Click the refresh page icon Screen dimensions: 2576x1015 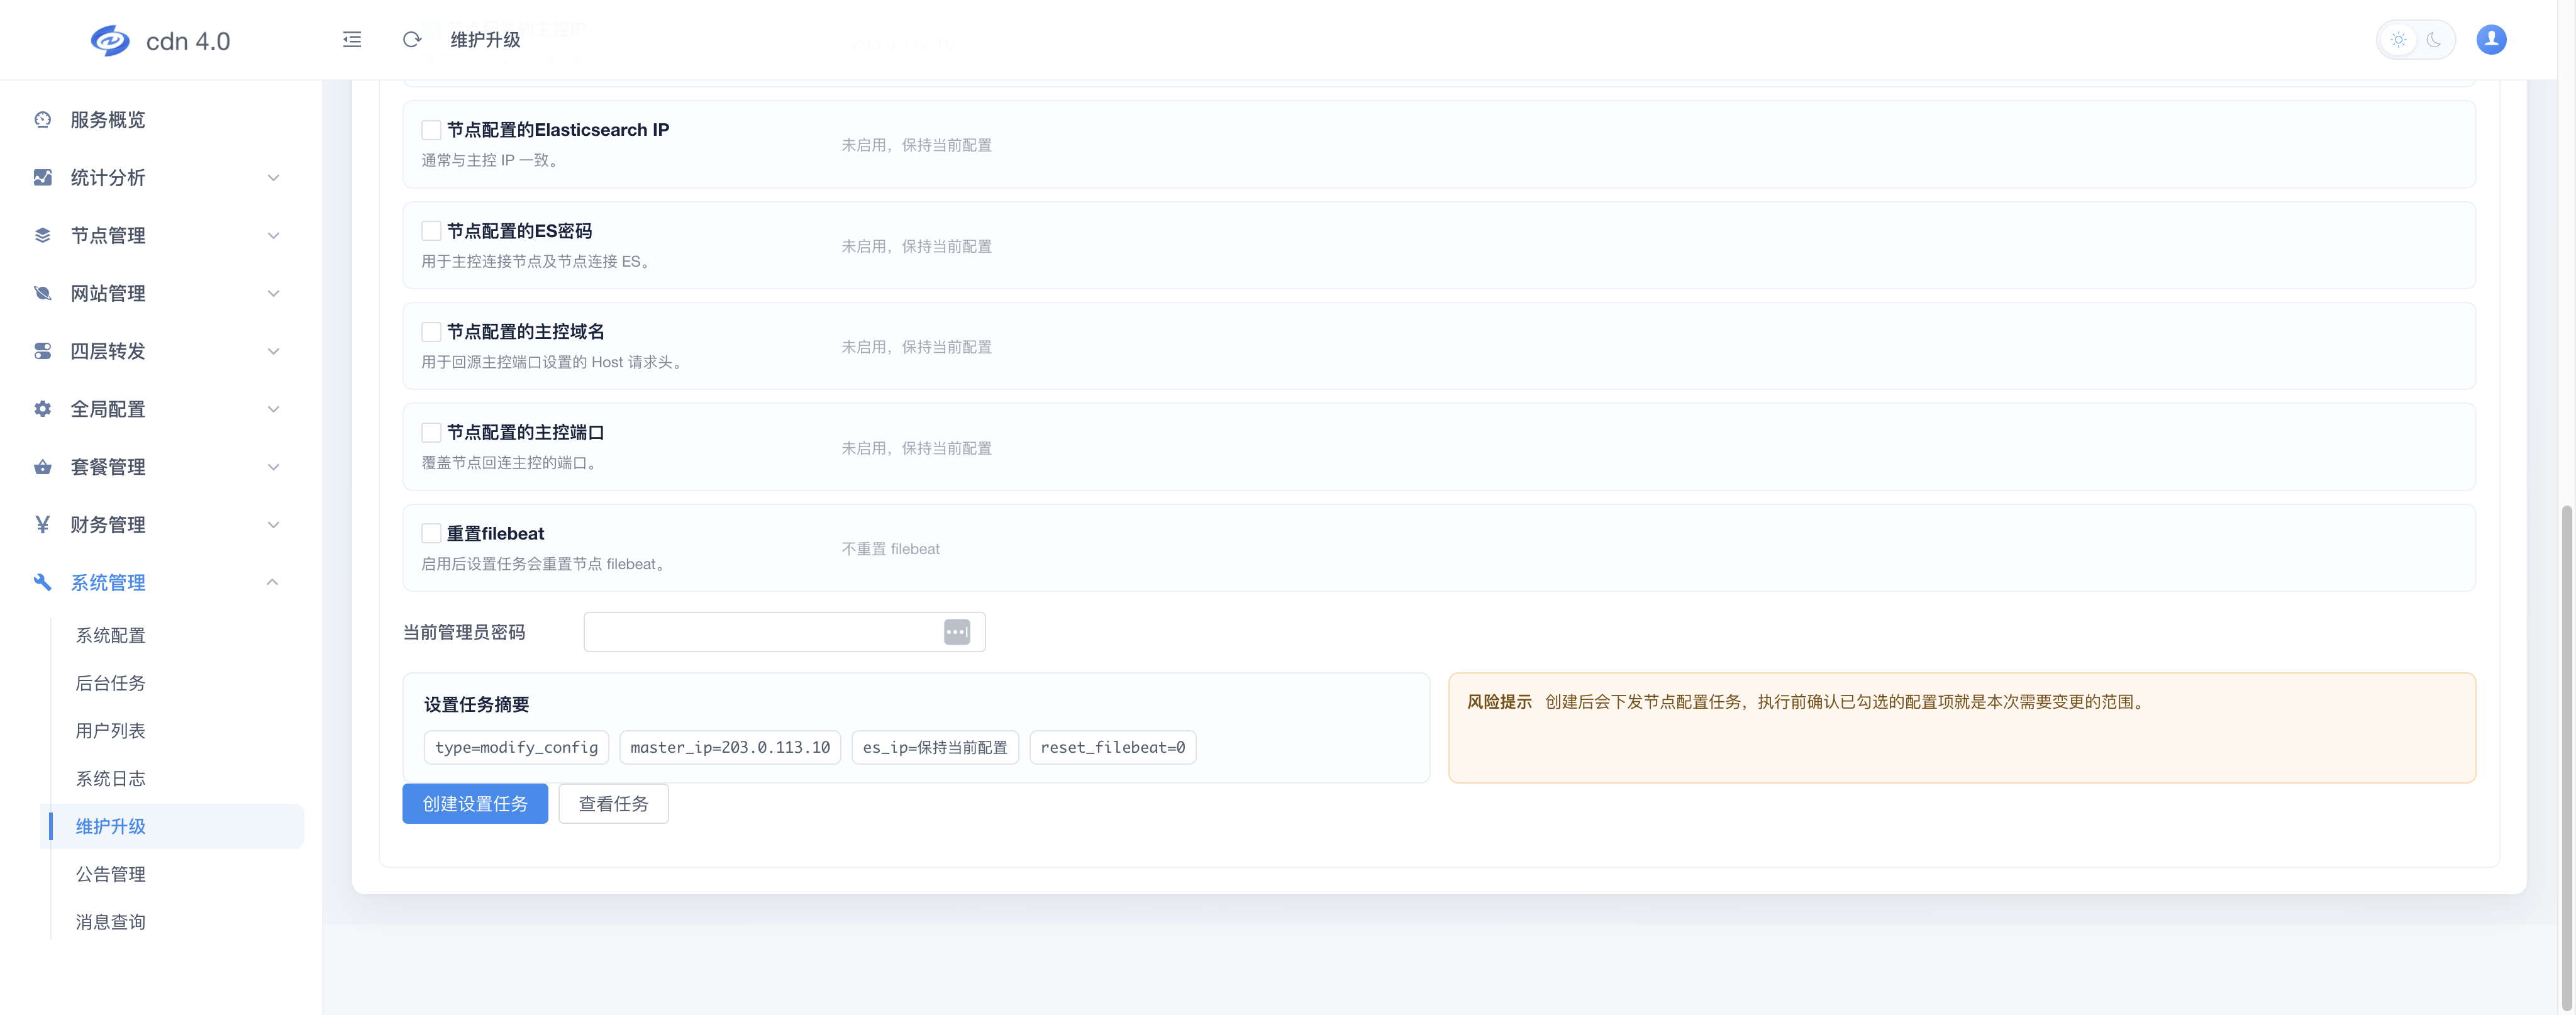(411, 40)
